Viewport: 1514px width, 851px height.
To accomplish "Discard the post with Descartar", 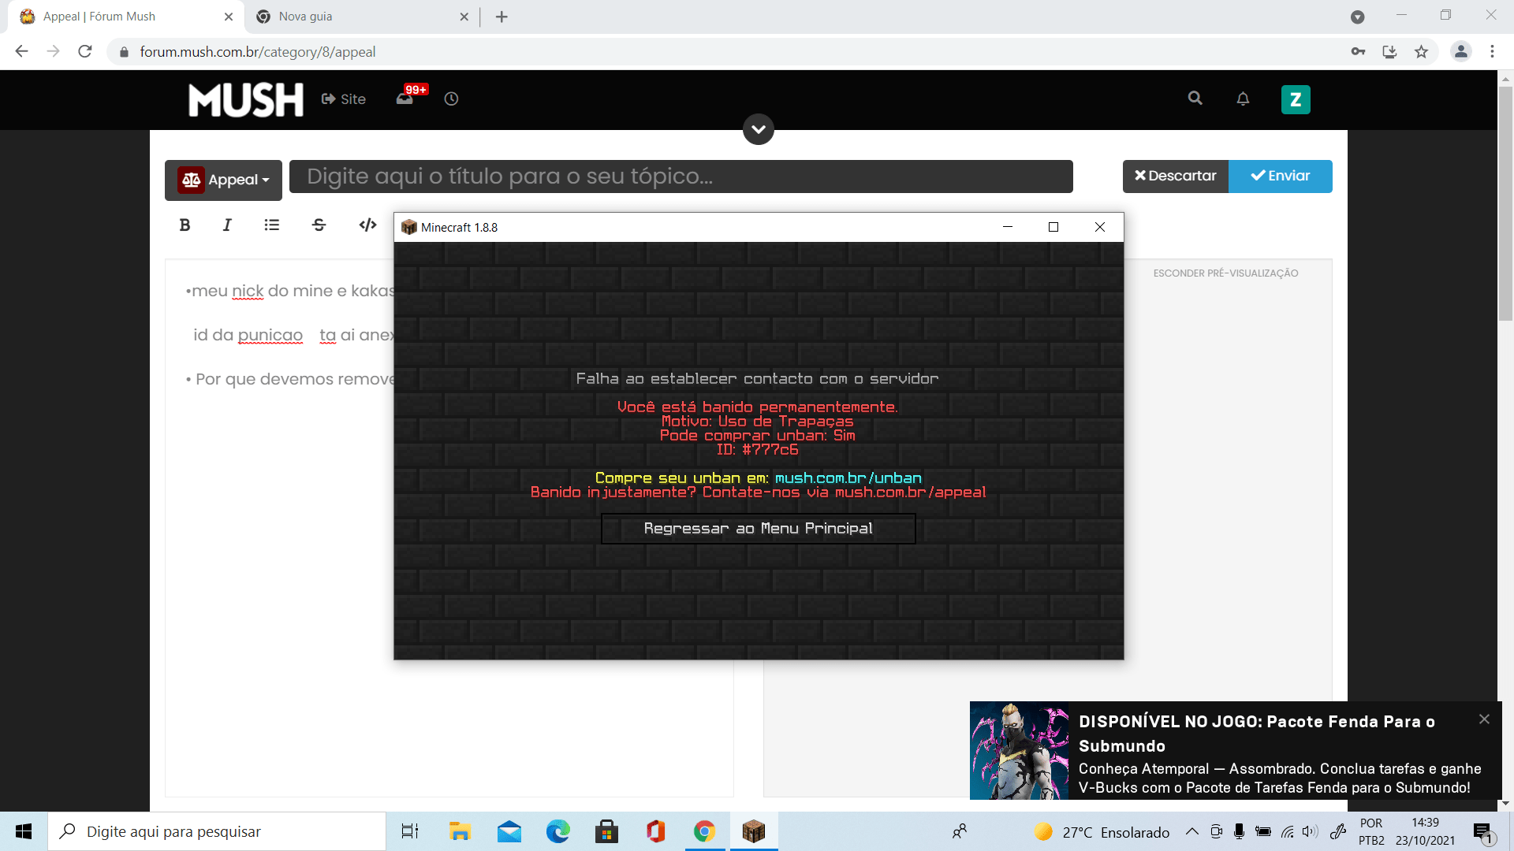I will [x=1176, y=177].
